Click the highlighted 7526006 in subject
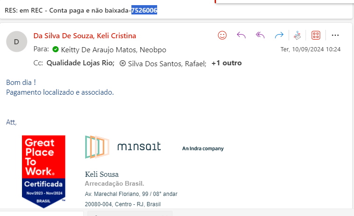The height and width of the screenshot is (216, 354). pyautogui.click(x=144, y=9)
